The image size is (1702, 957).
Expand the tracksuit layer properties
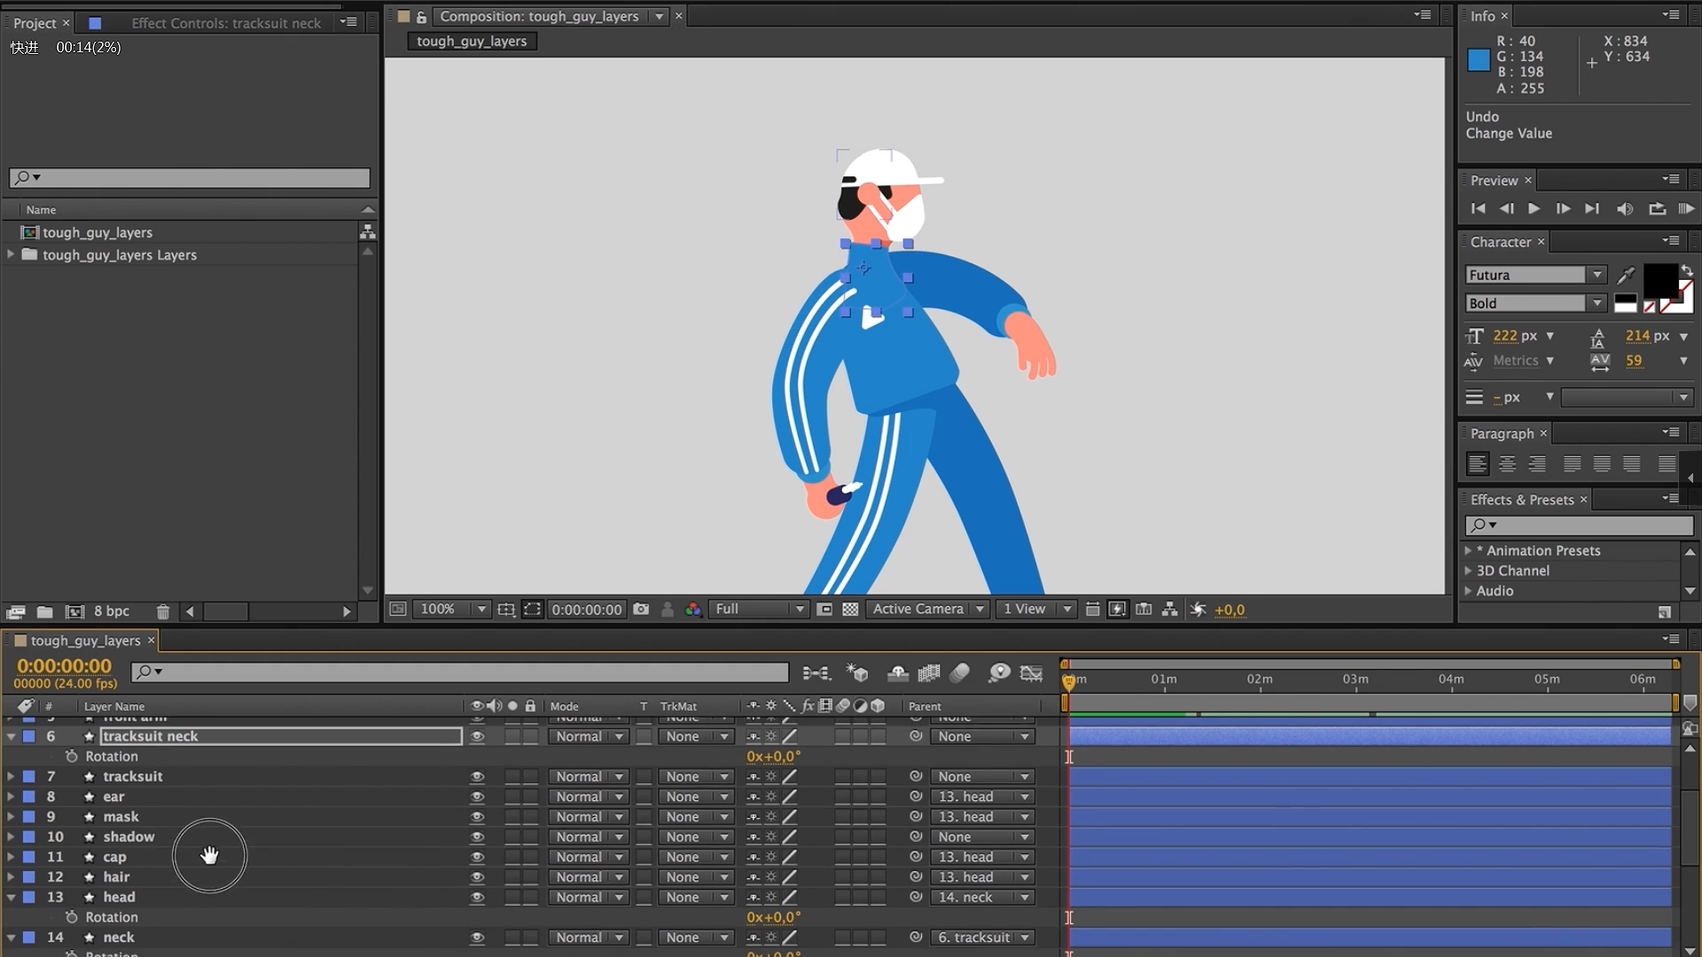(11, 776)
